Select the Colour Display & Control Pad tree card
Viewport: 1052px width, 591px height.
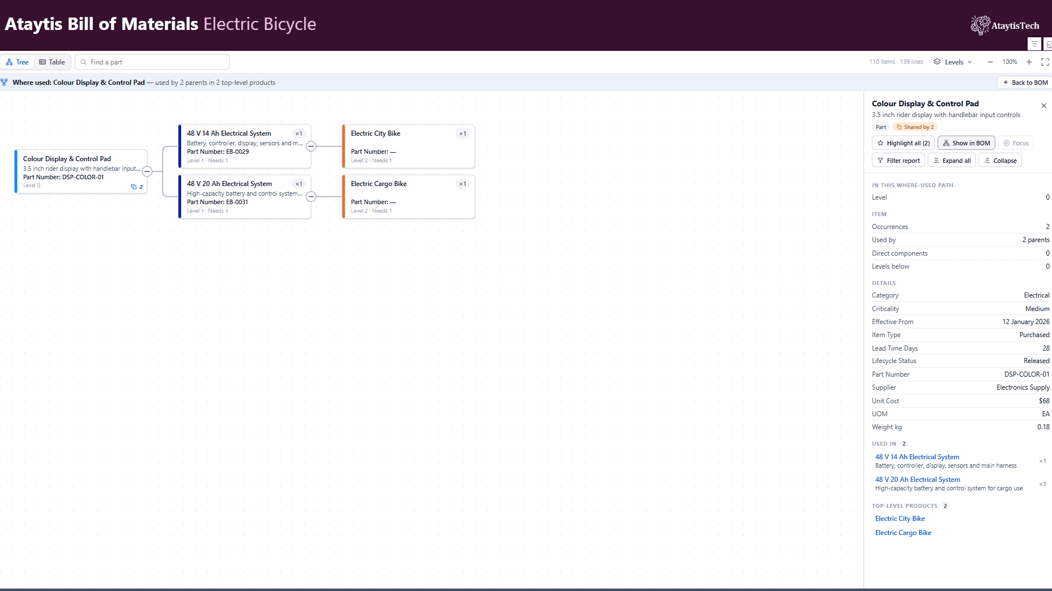[81, 171]
